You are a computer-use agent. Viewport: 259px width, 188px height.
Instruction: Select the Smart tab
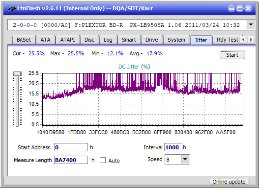point(129,40)
